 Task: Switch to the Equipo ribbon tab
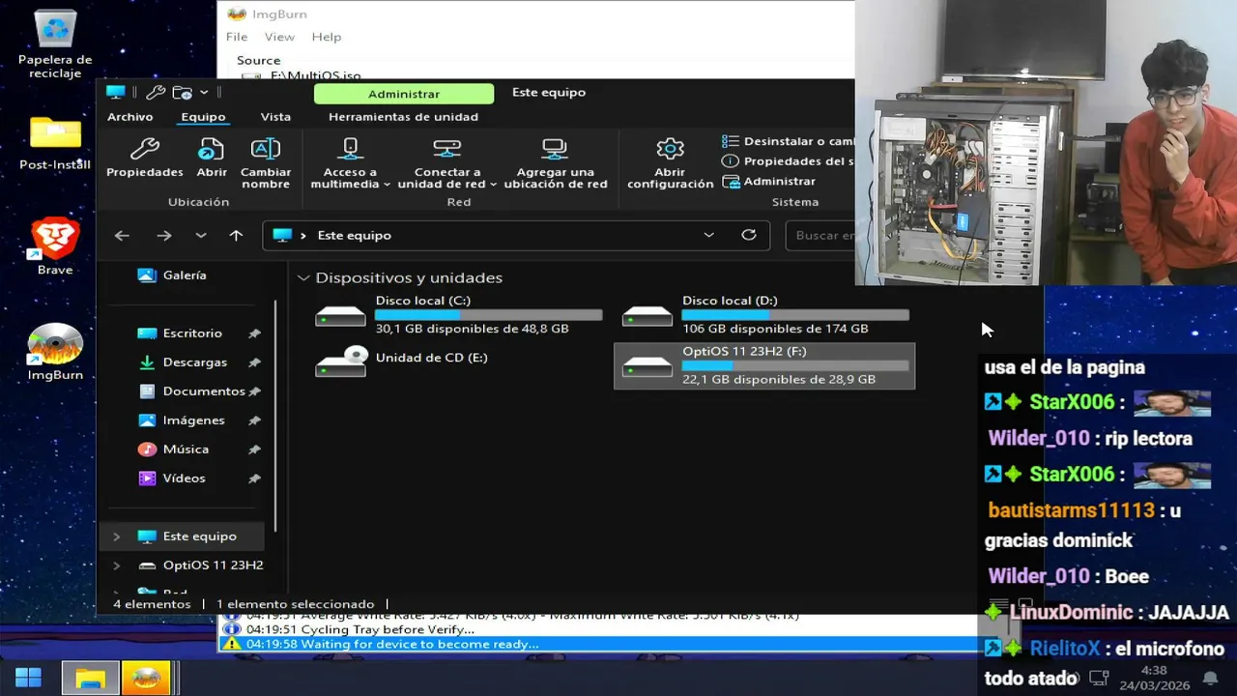pos(203,117)
